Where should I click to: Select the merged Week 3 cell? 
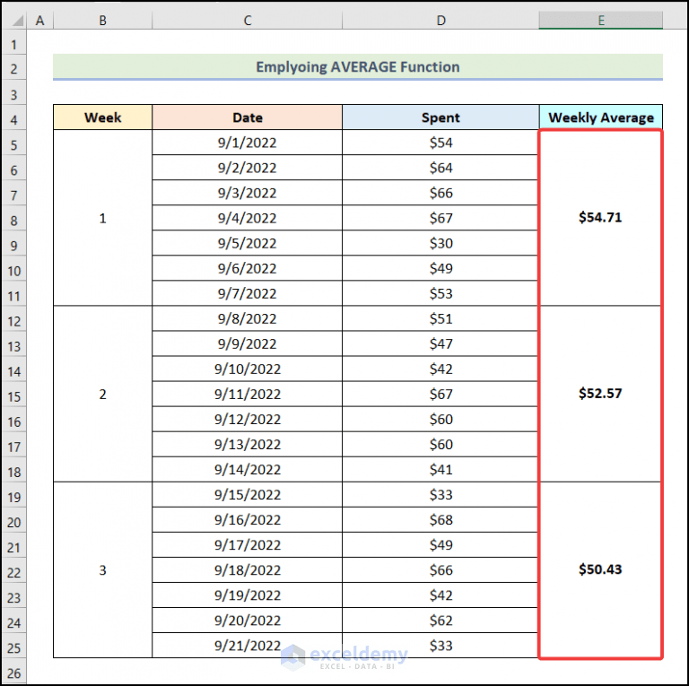point(103,569)
